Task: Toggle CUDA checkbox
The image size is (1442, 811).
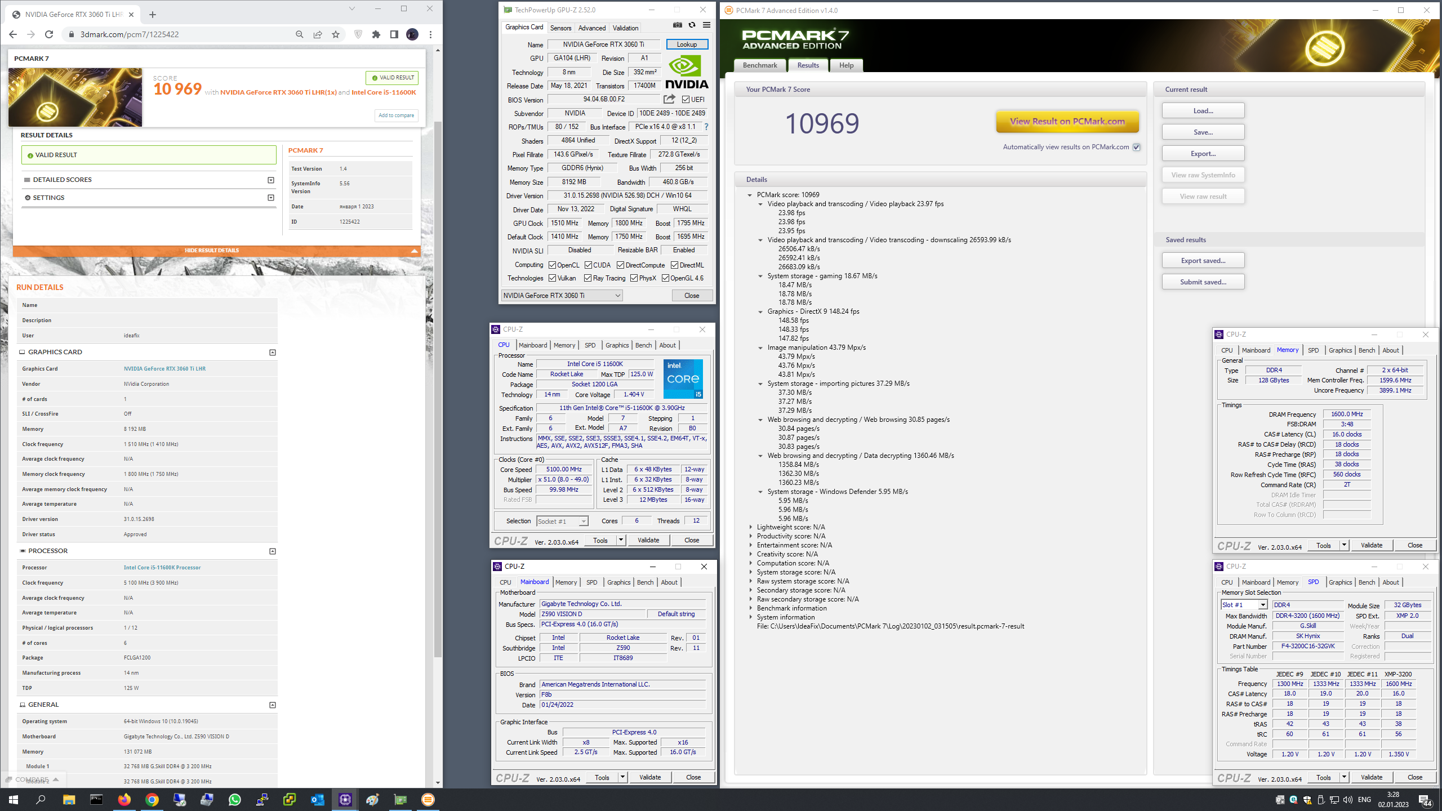Action: [588, 265]
